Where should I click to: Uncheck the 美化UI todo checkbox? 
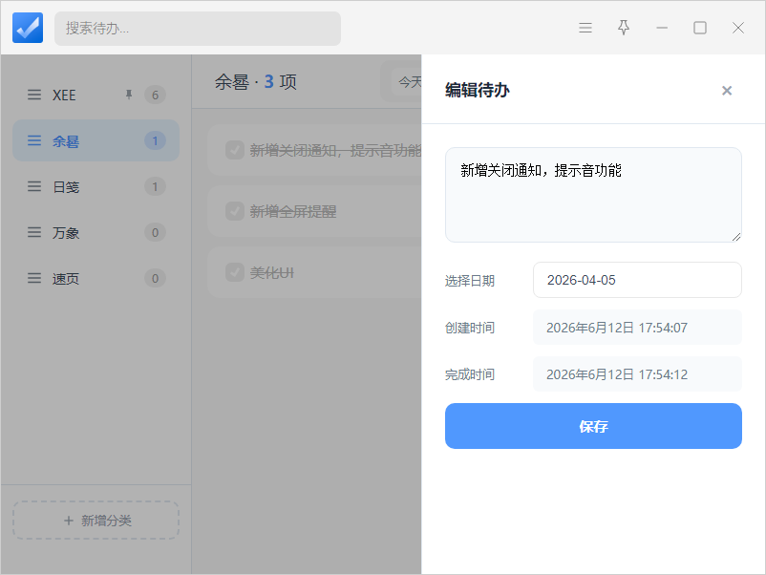(x=235, y=272)
